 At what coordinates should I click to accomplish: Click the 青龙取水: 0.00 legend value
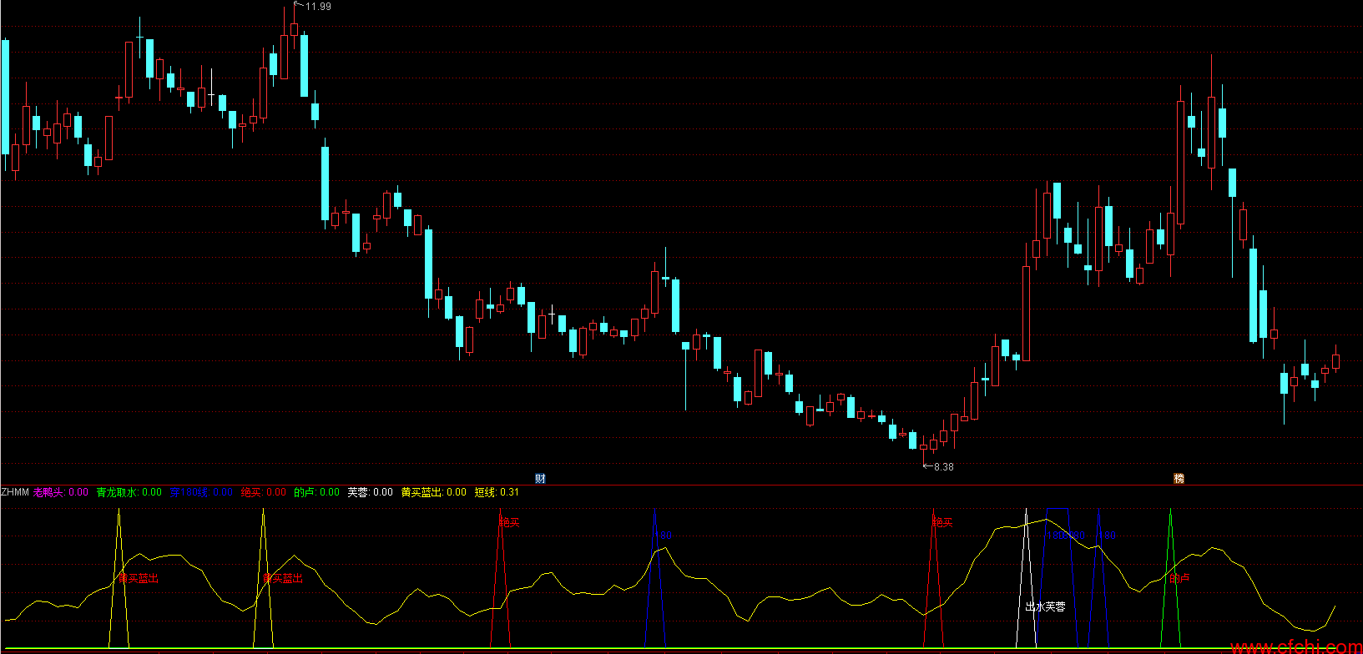pos(129,492)
